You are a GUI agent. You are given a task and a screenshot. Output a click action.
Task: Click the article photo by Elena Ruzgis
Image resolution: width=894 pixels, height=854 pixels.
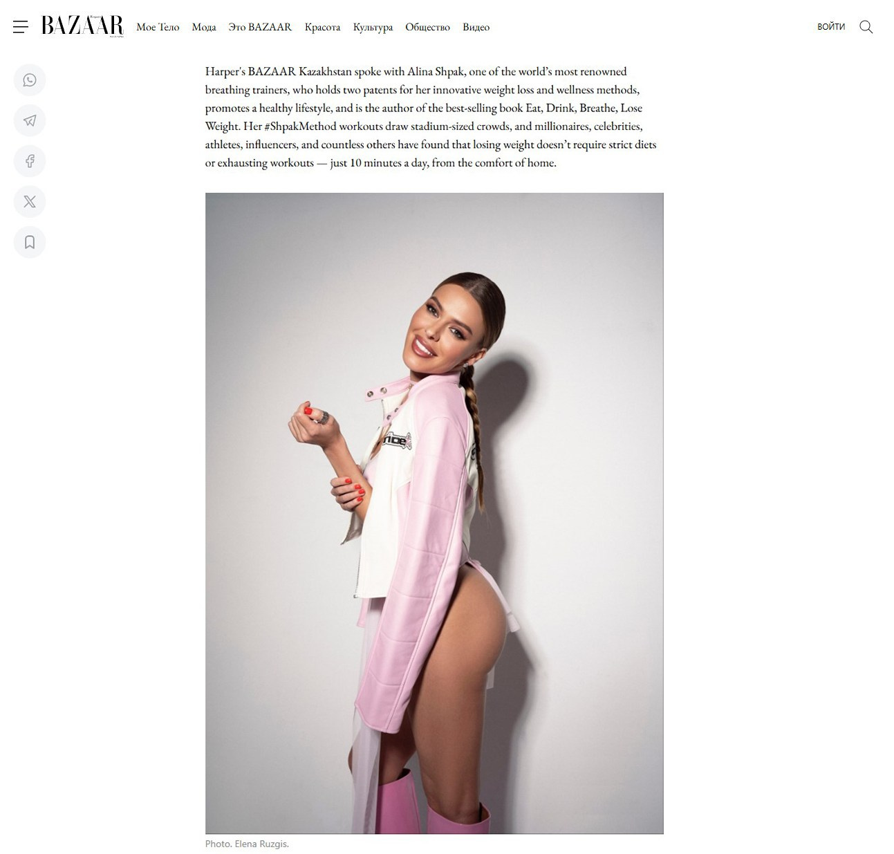[x=434, y=513]
